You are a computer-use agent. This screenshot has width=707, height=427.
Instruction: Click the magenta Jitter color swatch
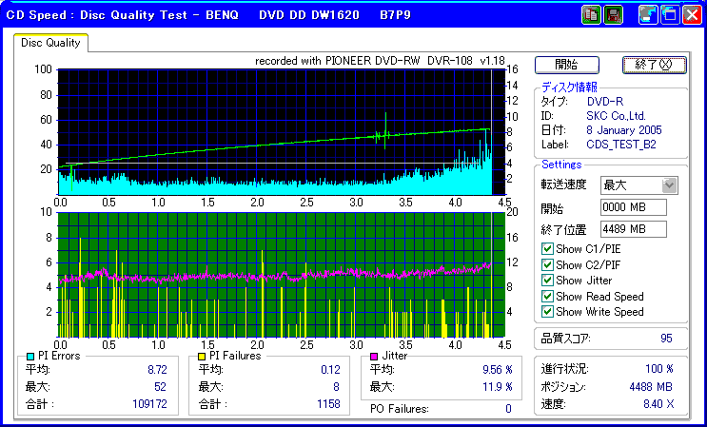pos(374,357)
